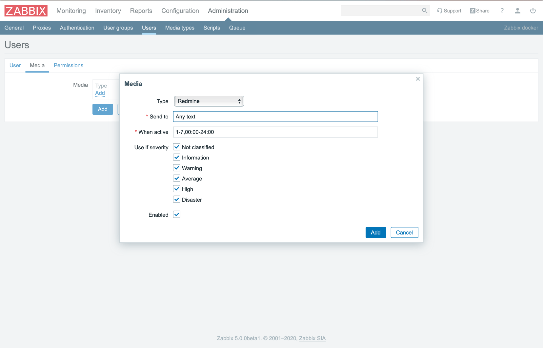Screen dimensions: 543x349
Task: Cancel the Media dialog
Action: point(404,233)
